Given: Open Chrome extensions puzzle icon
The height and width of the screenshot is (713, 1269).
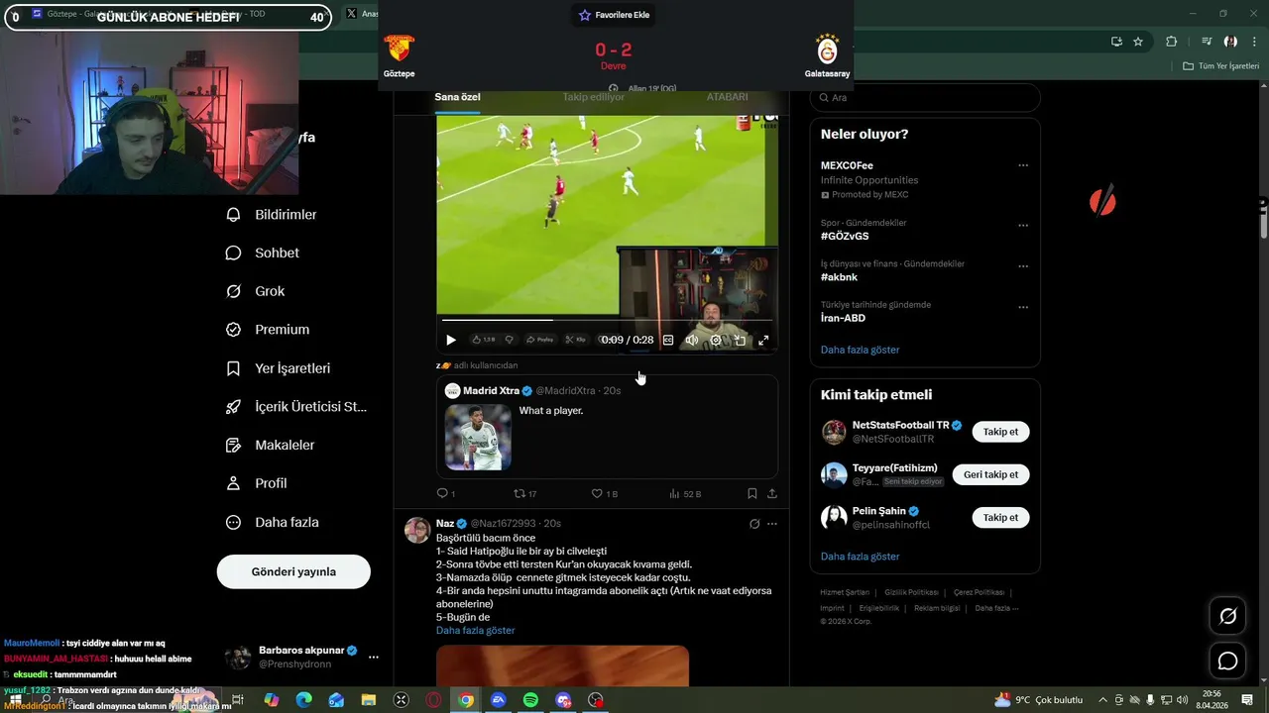Looking at the screenshot, I should (x=1172, y=42).
